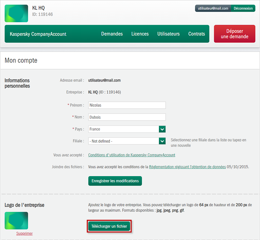Click the Déconnexion button

pyautogui.click(x=243, y=8)
